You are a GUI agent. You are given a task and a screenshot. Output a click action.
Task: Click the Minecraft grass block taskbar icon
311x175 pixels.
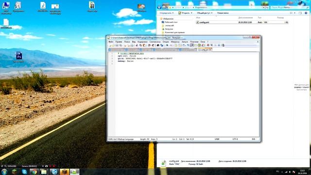click(x=14, y=172)
